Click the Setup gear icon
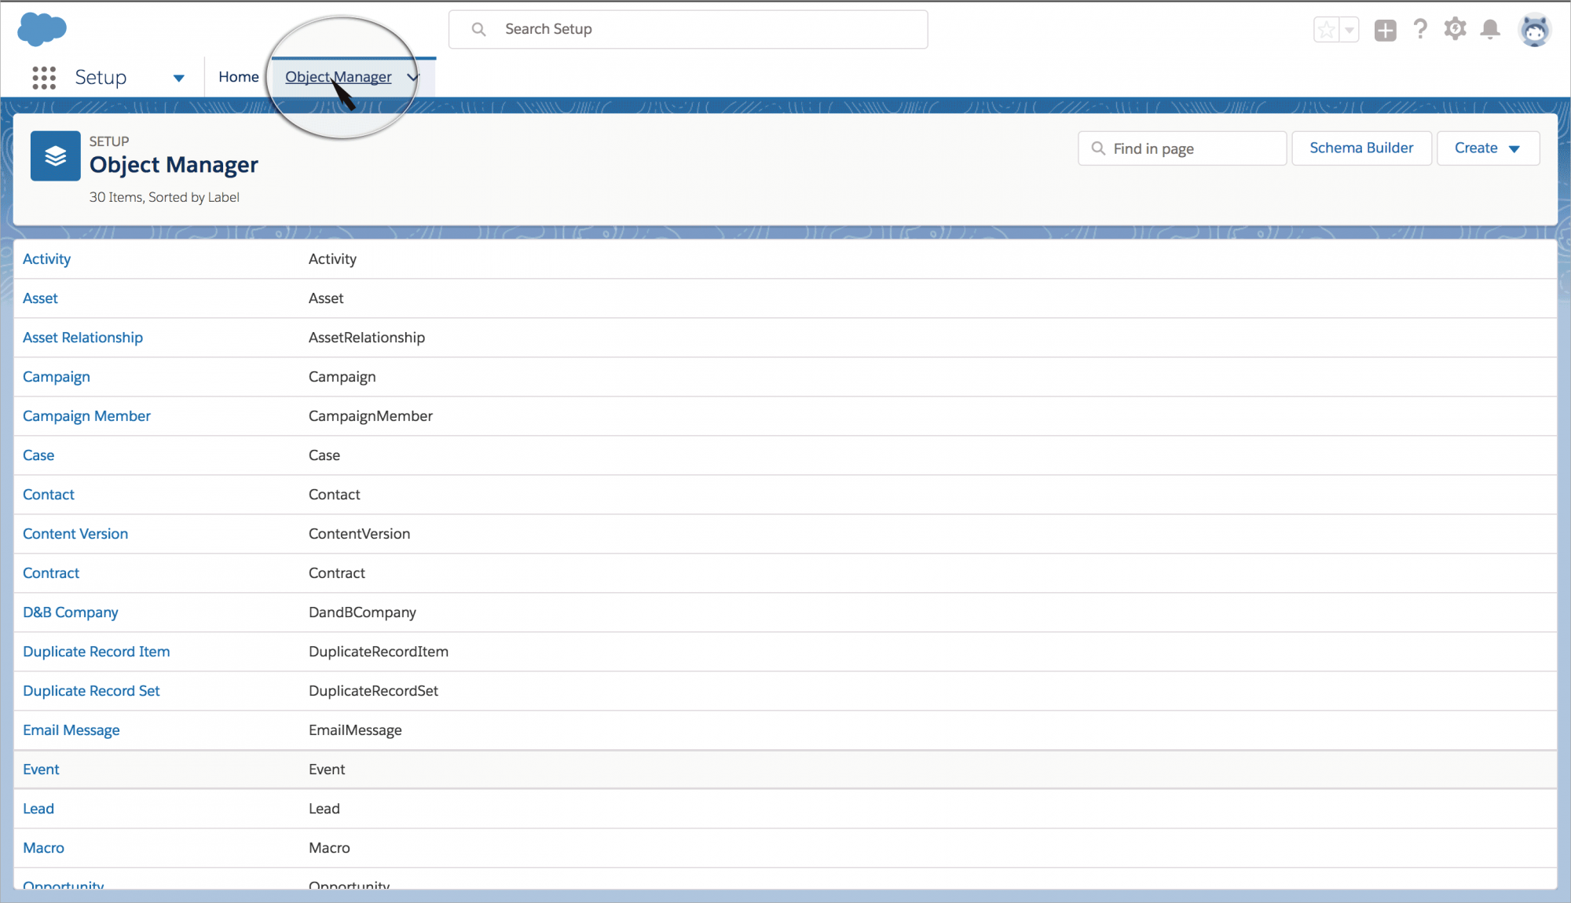 click(x=1455, y=30)
